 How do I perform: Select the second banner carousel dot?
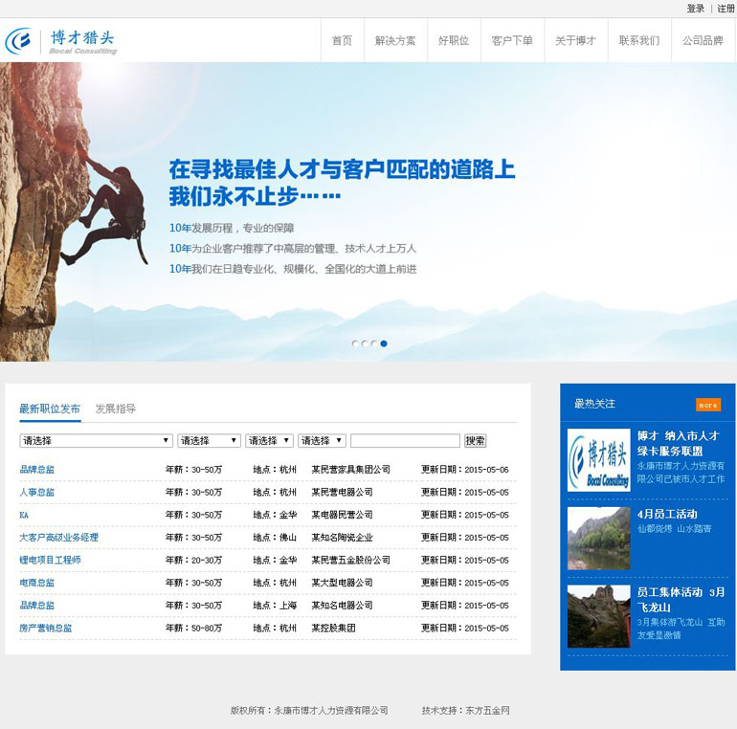tap(365, 343)
